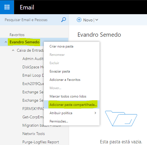Open the app launcher grid icon
This screenshot has height=145, width=147.
coord(7,7)
